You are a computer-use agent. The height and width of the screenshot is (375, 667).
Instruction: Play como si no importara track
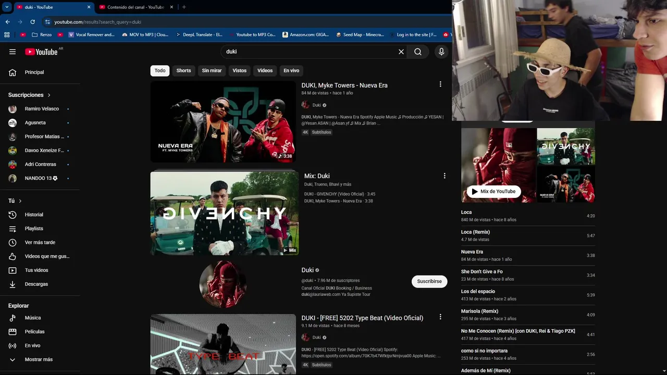point(528,354)
